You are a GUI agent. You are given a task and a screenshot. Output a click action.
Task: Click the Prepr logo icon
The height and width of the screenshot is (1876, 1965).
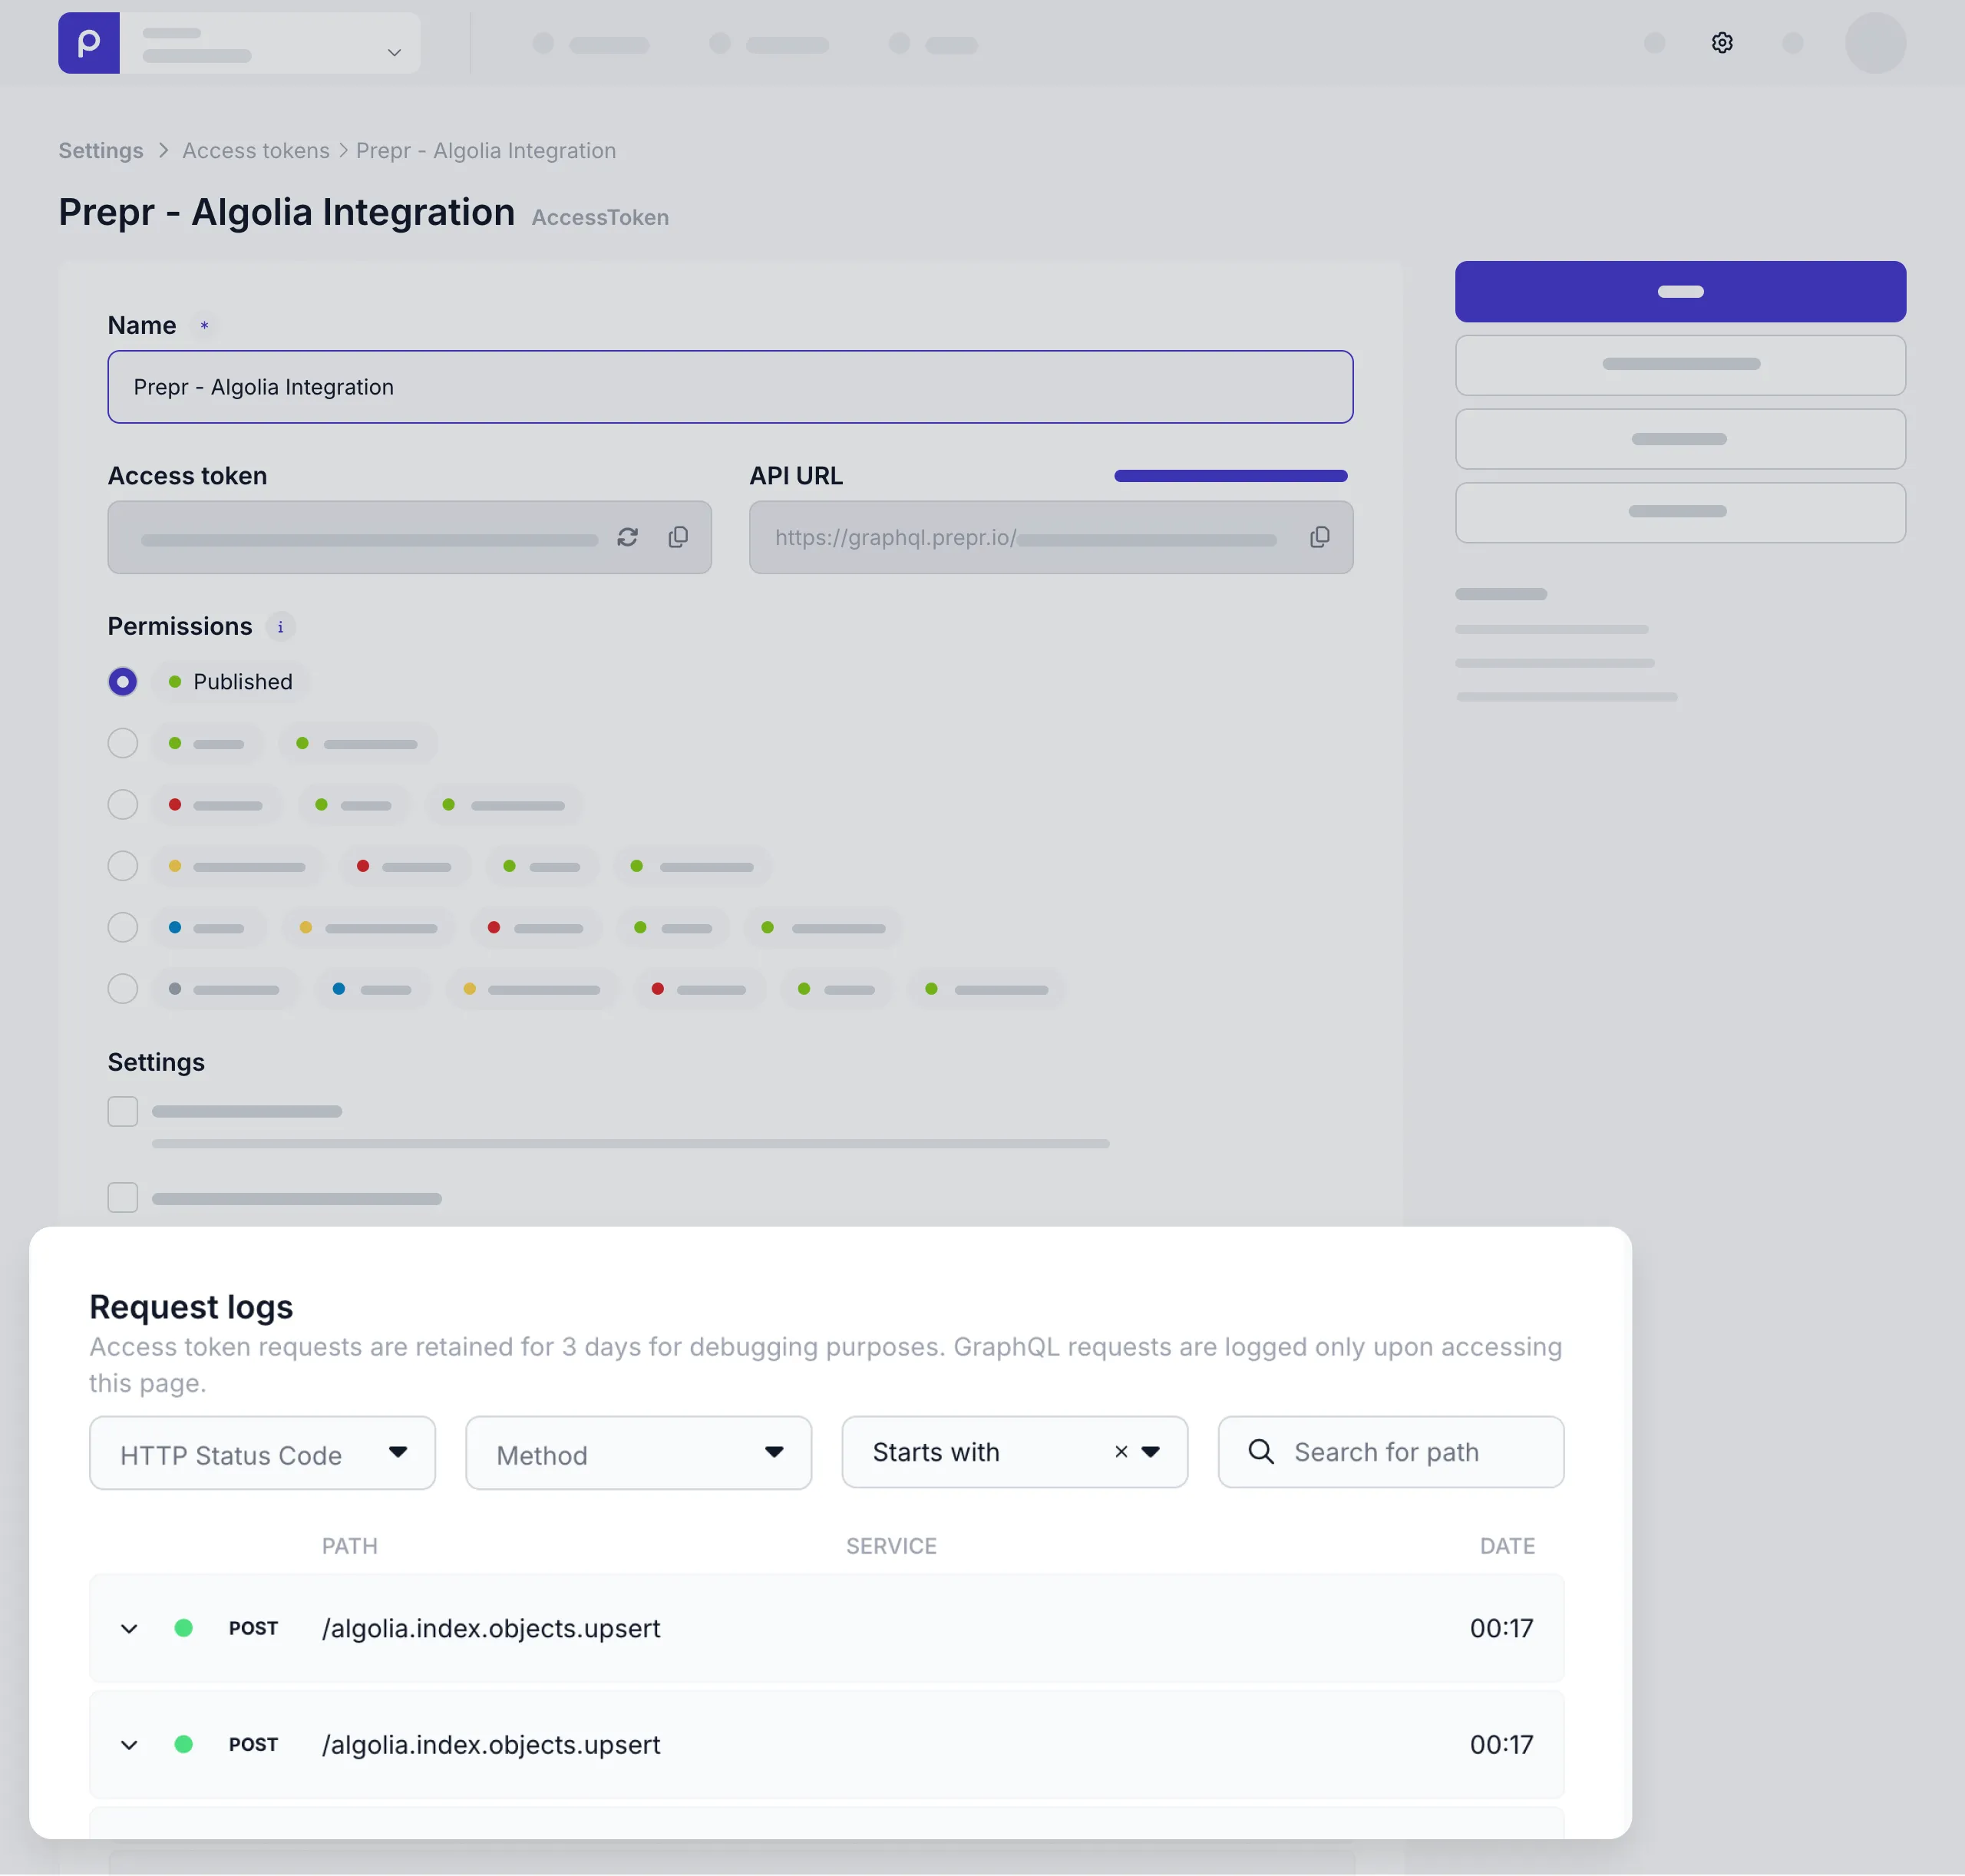pyautogui.click(x=89, y=43)
